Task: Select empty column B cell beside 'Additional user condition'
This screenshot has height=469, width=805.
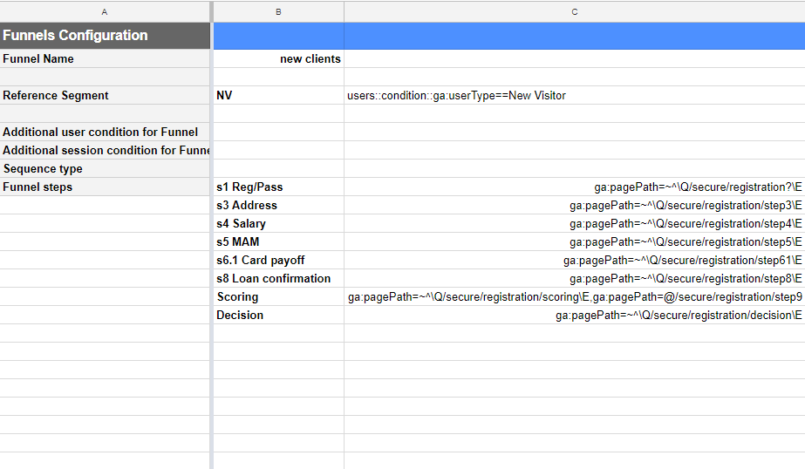Action: 278,132
